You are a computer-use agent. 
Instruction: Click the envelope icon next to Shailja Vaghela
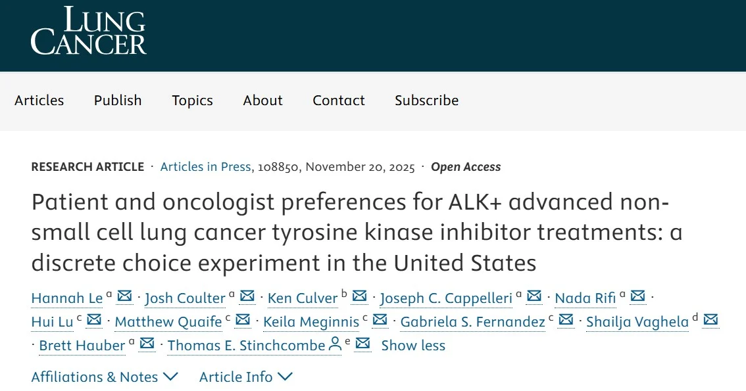point(710,321)
